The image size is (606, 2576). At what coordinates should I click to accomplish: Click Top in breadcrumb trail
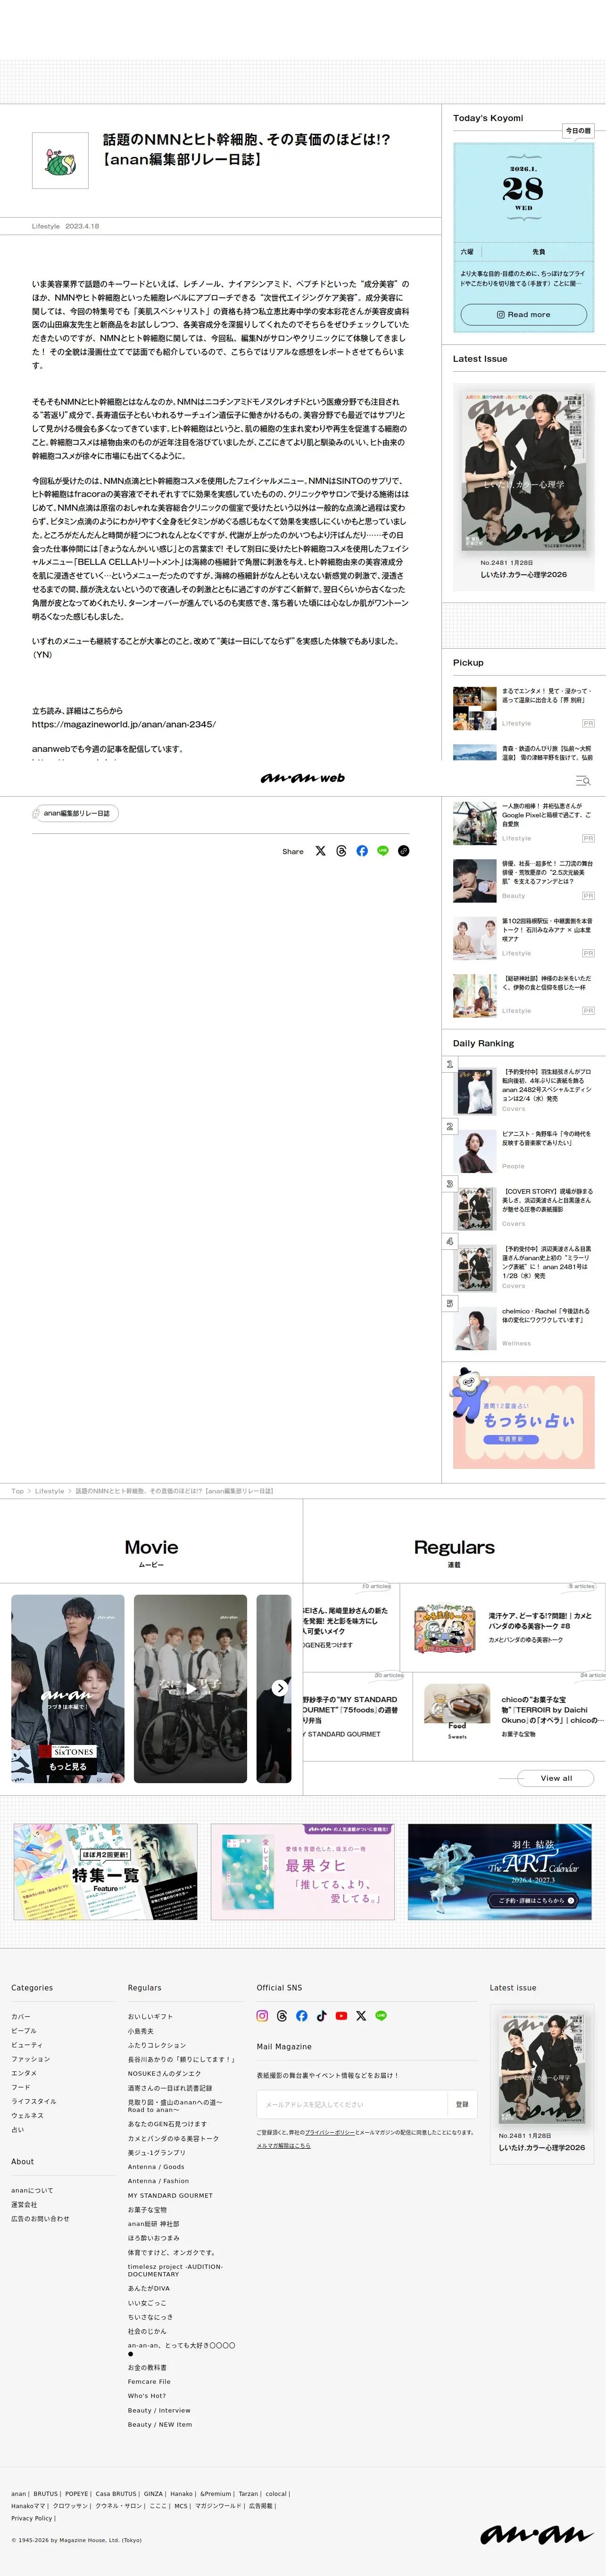[17, 1491]
